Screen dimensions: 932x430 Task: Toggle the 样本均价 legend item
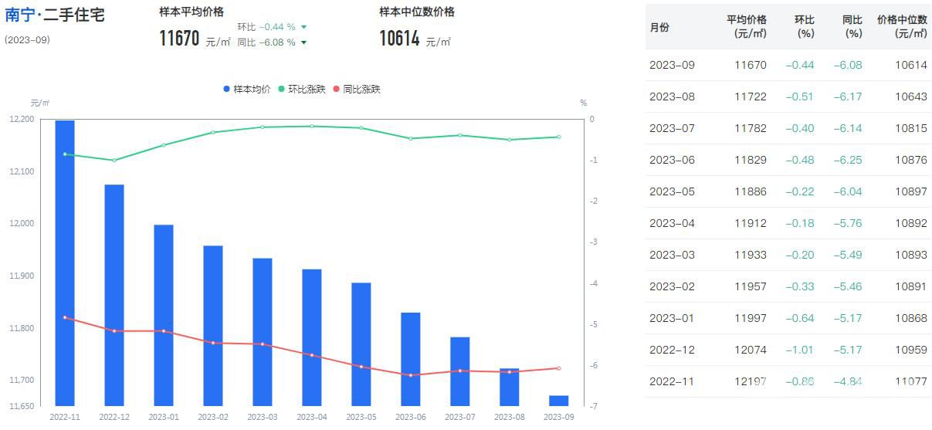click(x=247, y=89)
